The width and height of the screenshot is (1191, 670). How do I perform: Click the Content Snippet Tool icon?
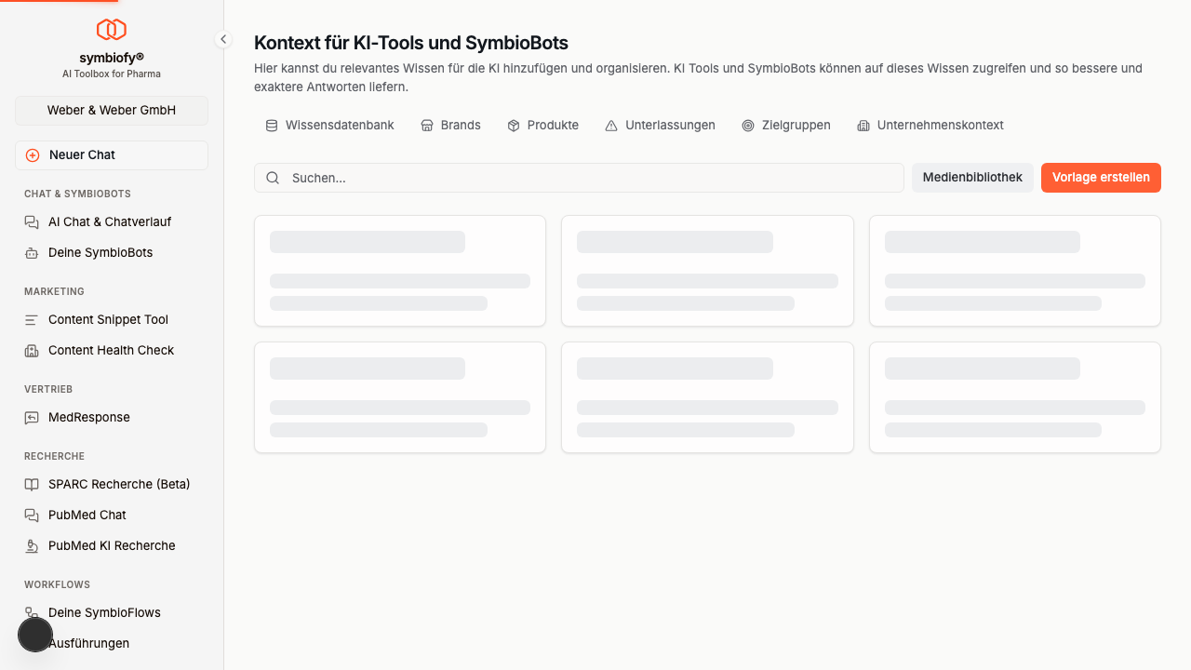click(x=32, y=320)
